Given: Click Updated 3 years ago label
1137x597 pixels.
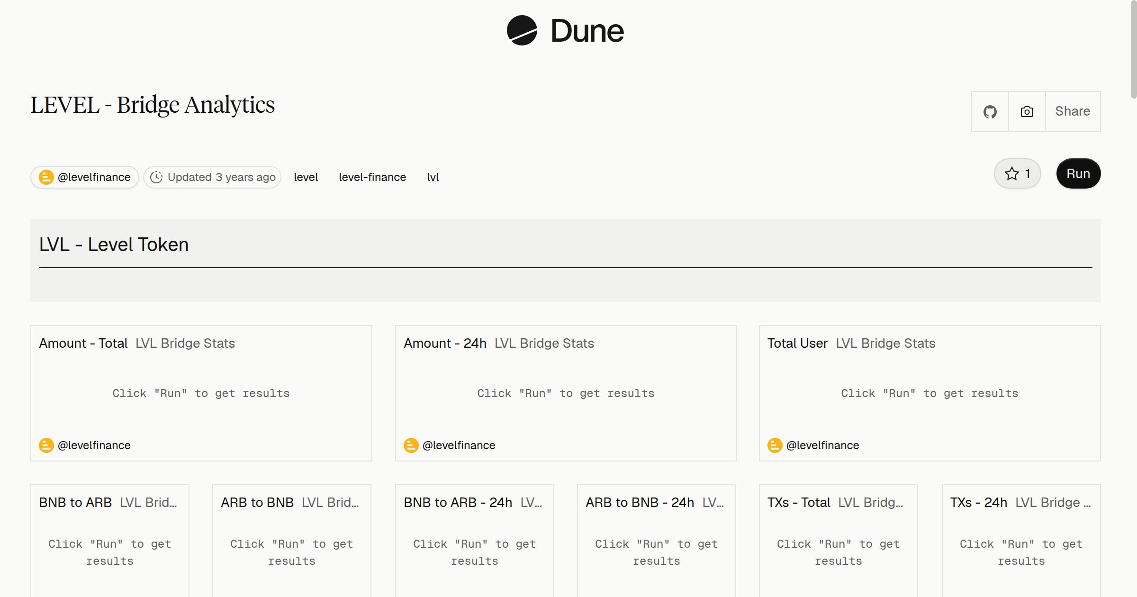Looking at the screenshot, I should [221, 177].
